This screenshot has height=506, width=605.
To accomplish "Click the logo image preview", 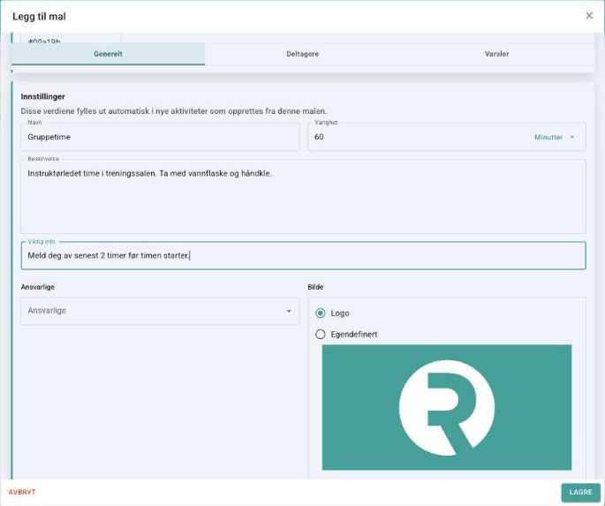I will point(446,407).
